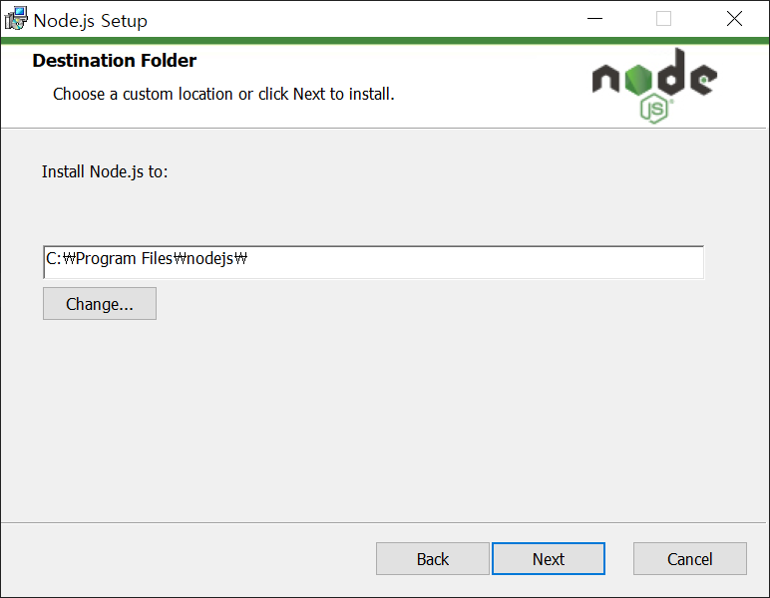Click the JS hexagon badge under node logo
Viewport: 770px width, 598px height.
pos(654,110)
